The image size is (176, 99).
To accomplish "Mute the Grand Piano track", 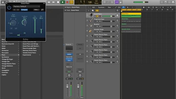I will pyautogui.click(x=95, y=16).
